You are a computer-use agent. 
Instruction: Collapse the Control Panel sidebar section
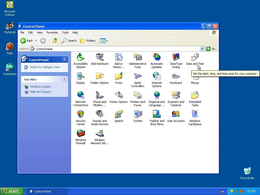(65, 59)
